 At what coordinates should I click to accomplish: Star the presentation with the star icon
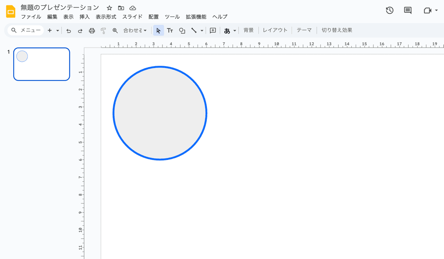(x=109, y=8)
